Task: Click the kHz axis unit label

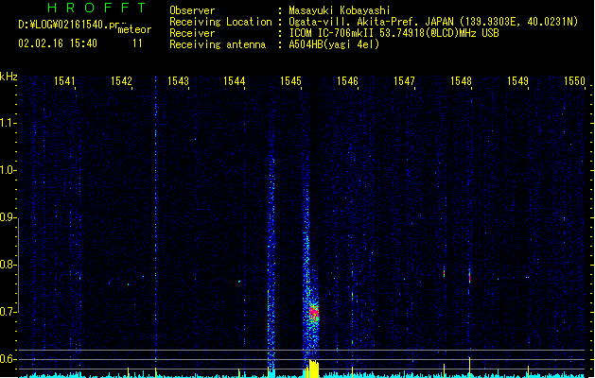Action: click(x=9, y=77)
